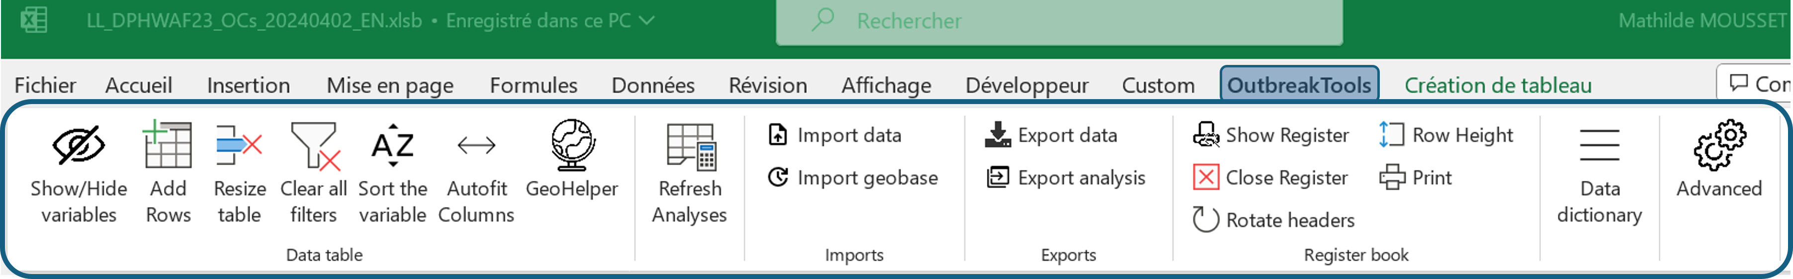Clear all filters with funnel icon

coord(315,146)
